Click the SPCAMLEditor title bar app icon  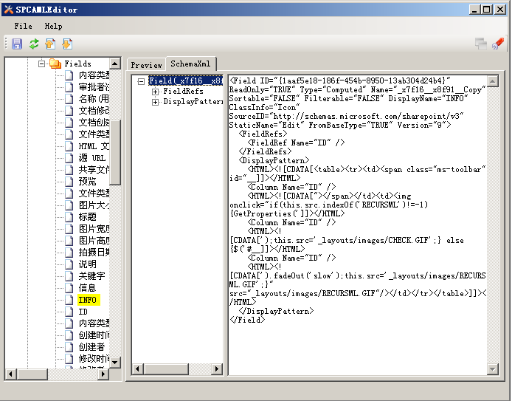[x=9, y=10]
